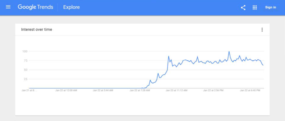This screenshot has height=121, width=285.
Task: Click the Interest over time card title
Action: (37, 29)
